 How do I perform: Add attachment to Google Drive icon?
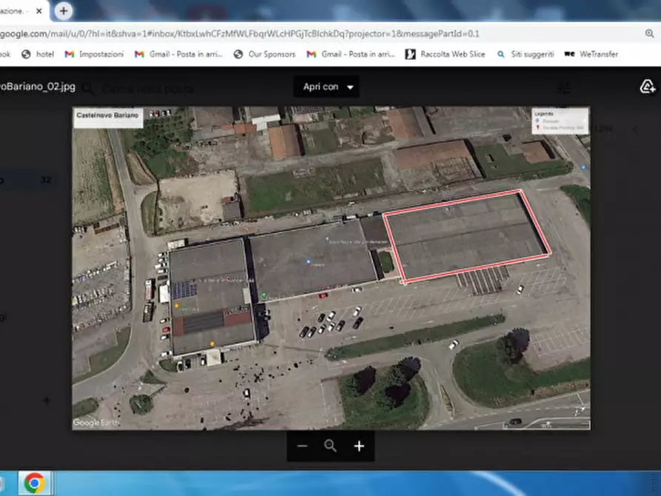pos(647,87)
